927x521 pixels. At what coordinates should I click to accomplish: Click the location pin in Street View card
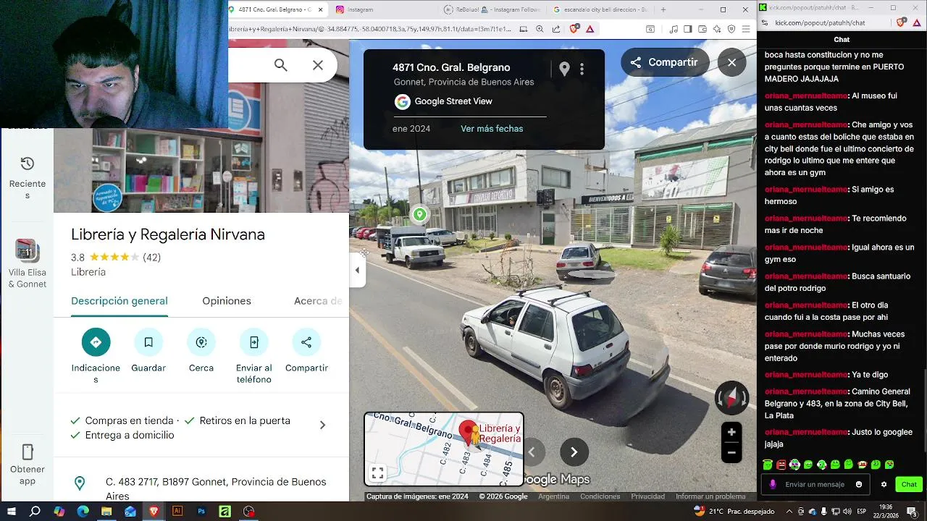(564, 69)
